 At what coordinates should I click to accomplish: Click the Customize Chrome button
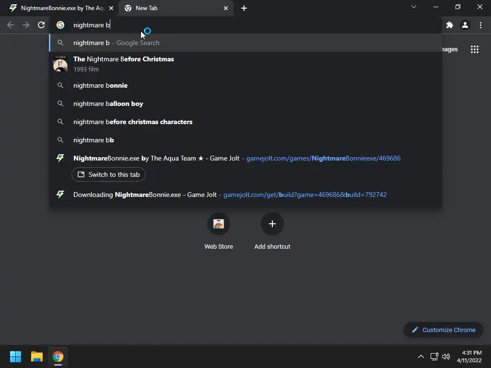pyautogui.click(x=444, y=330)
